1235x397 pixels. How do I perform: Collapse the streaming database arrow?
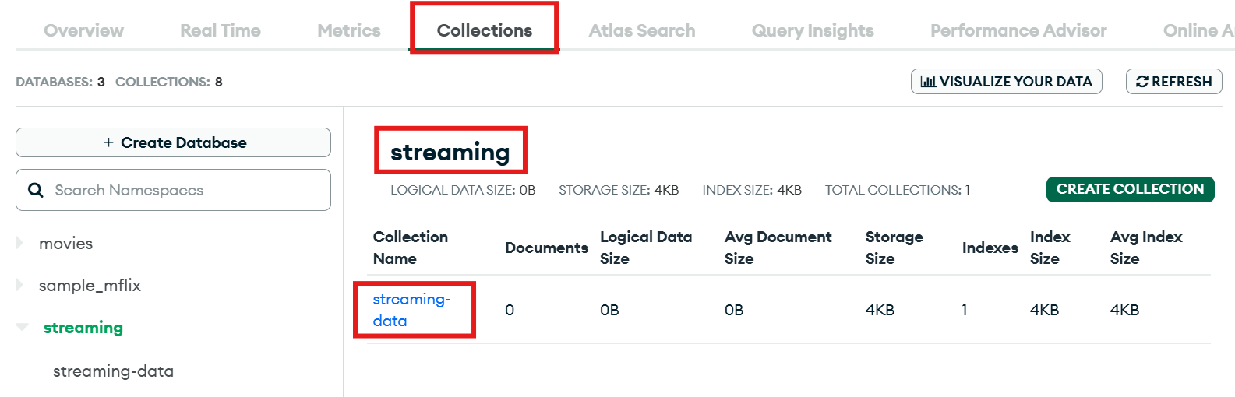(x=22, y=328)
